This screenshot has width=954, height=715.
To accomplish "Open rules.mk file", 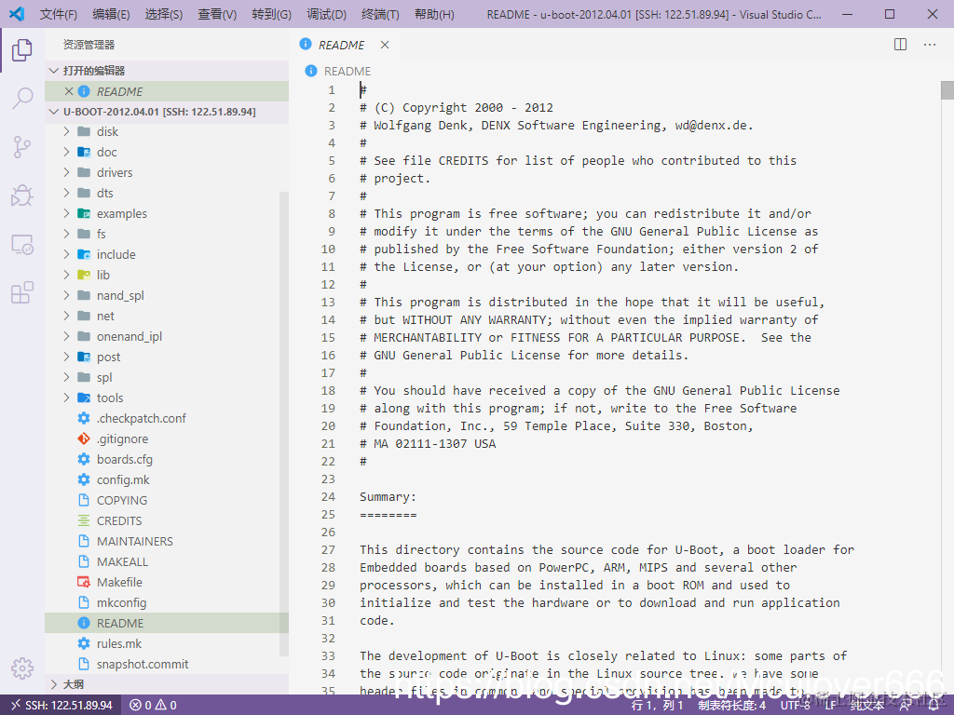I will [118, 644].
